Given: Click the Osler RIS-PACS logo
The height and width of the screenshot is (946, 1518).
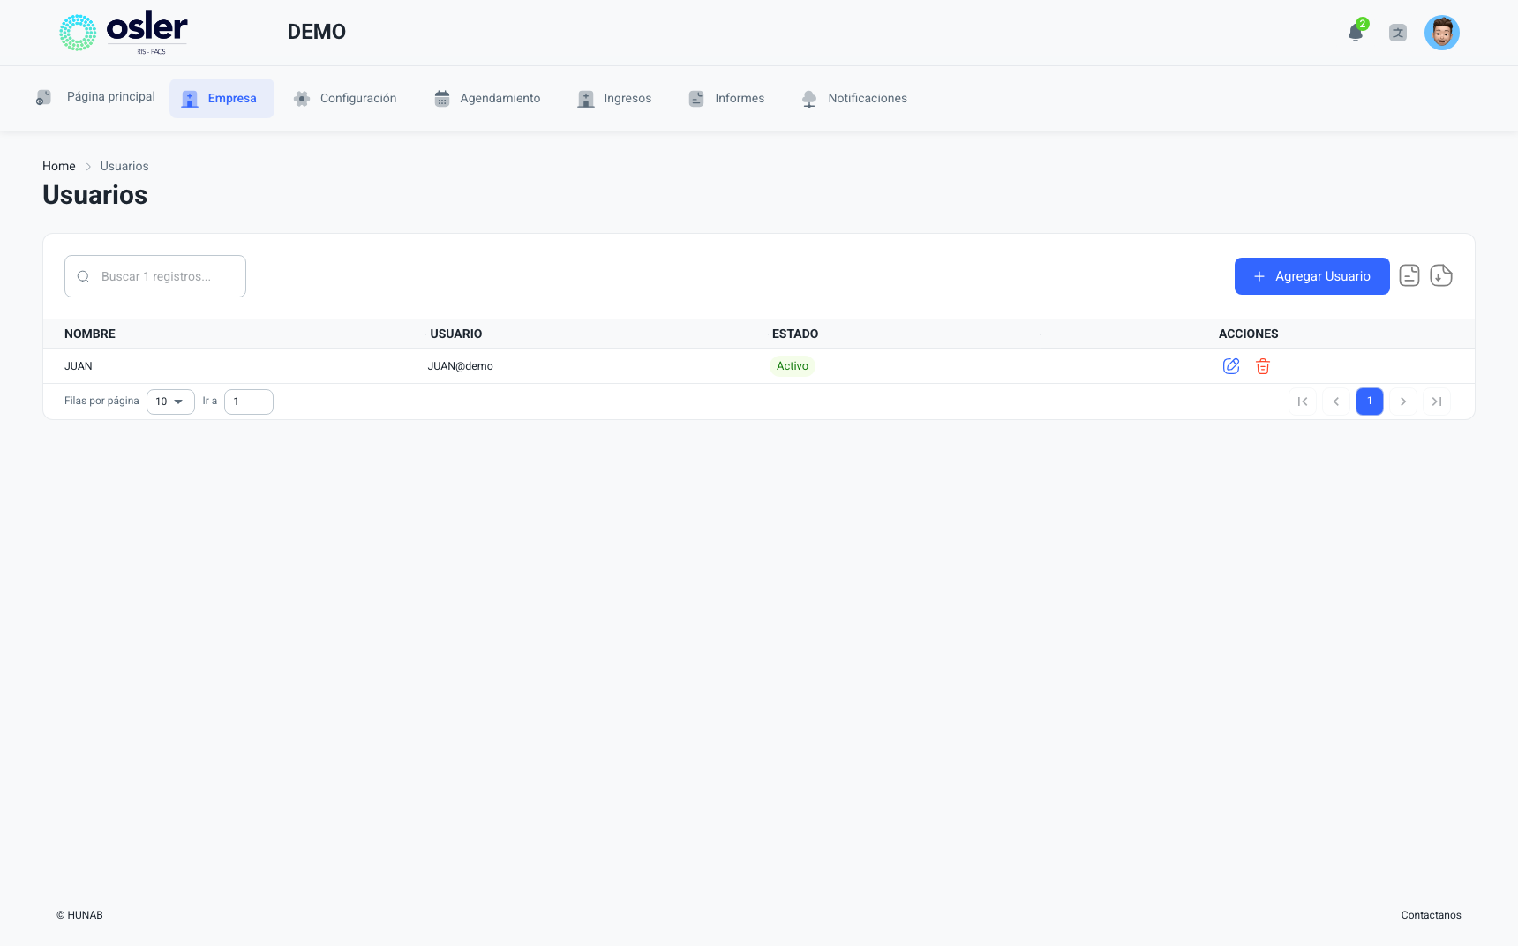Looking at the screenshot, I should tap(124, 33).
